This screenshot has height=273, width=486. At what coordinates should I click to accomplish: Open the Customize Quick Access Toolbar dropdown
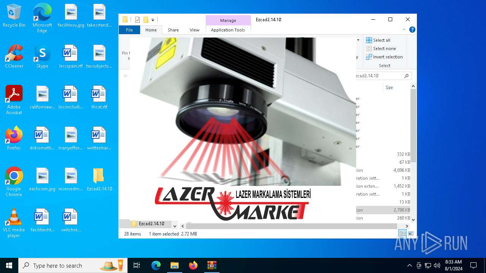[153, 20]
